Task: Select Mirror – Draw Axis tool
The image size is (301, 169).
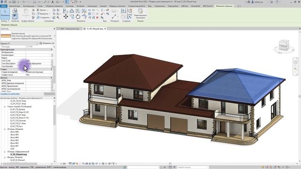Action: coord(84,11)
